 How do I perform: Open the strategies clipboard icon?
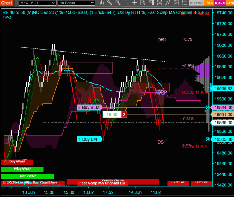(x=176, y=3)
